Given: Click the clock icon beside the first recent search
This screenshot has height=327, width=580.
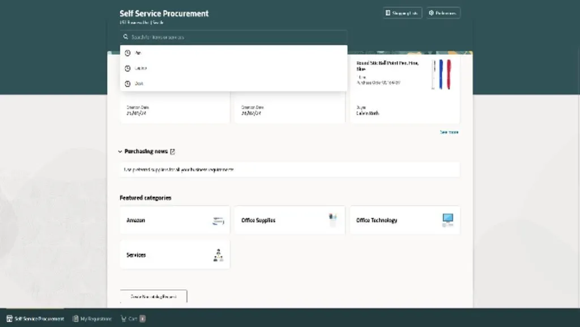Looking at the screenshot, I should (x=127, y=53).
